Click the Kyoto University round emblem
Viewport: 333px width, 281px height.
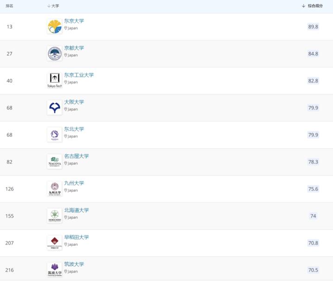55,54
